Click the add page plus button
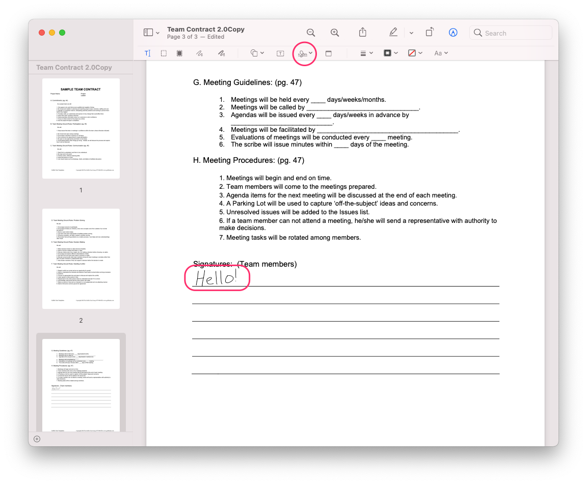Viewport: 587px width, 484px height. click(37, 439)
